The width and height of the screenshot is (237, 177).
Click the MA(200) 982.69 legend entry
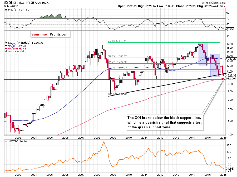pyautogui.click(x=17, y=48)
